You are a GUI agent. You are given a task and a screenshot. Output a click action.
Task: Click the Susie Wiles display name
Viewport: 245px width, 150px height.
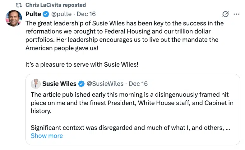(59, 84)
